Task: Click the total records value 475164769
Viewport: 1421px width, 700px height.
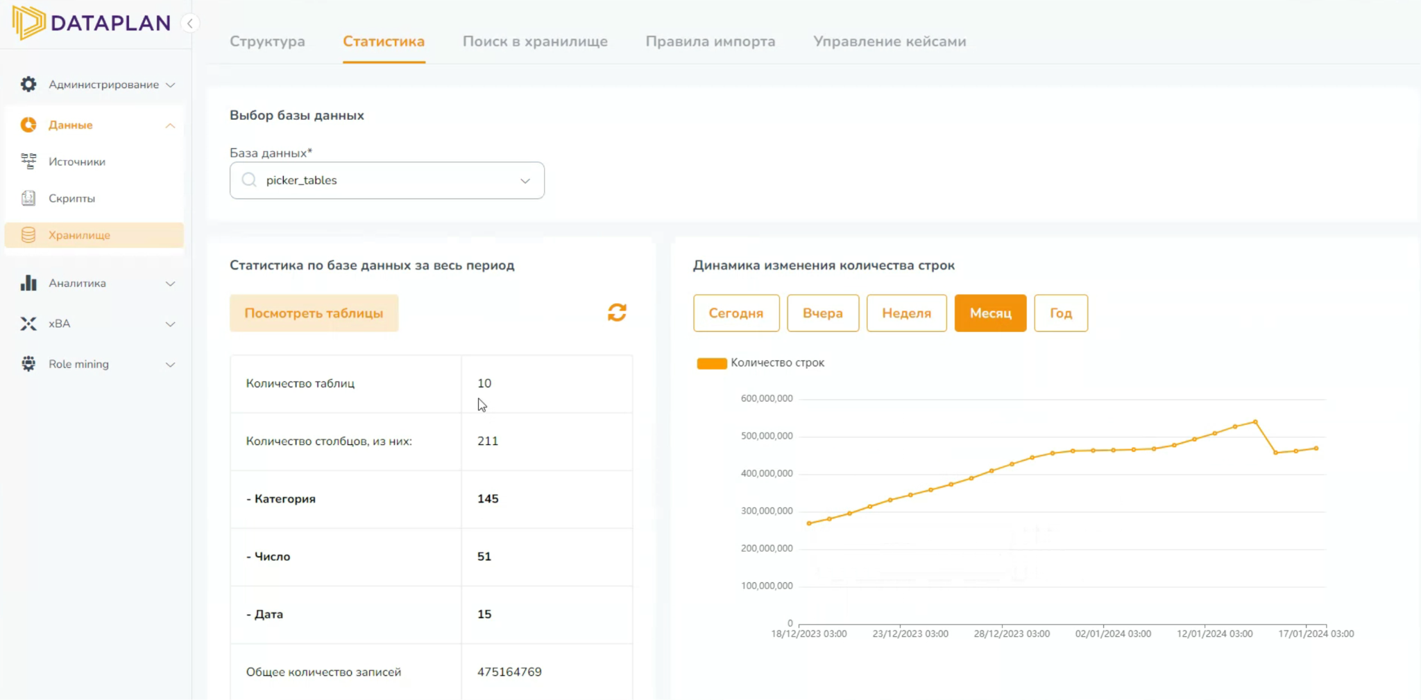Action: tap(509, 672)
